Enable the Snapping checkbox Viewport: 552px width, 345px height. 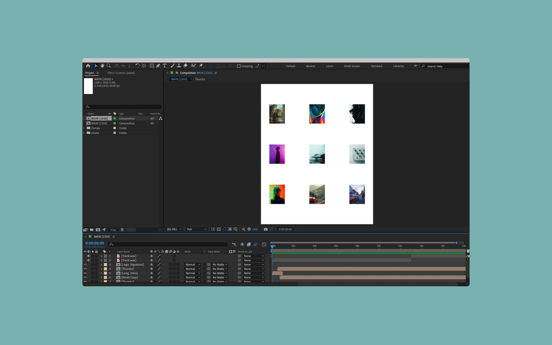(x=239, y=66)
